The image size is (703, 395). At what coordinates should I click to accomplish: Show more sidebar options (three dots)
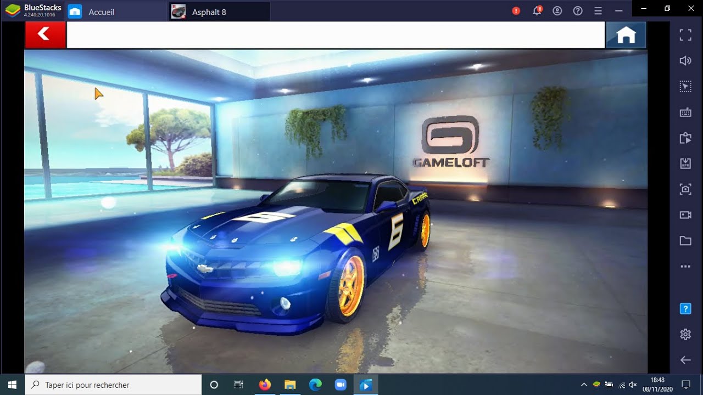coord(685,267)
